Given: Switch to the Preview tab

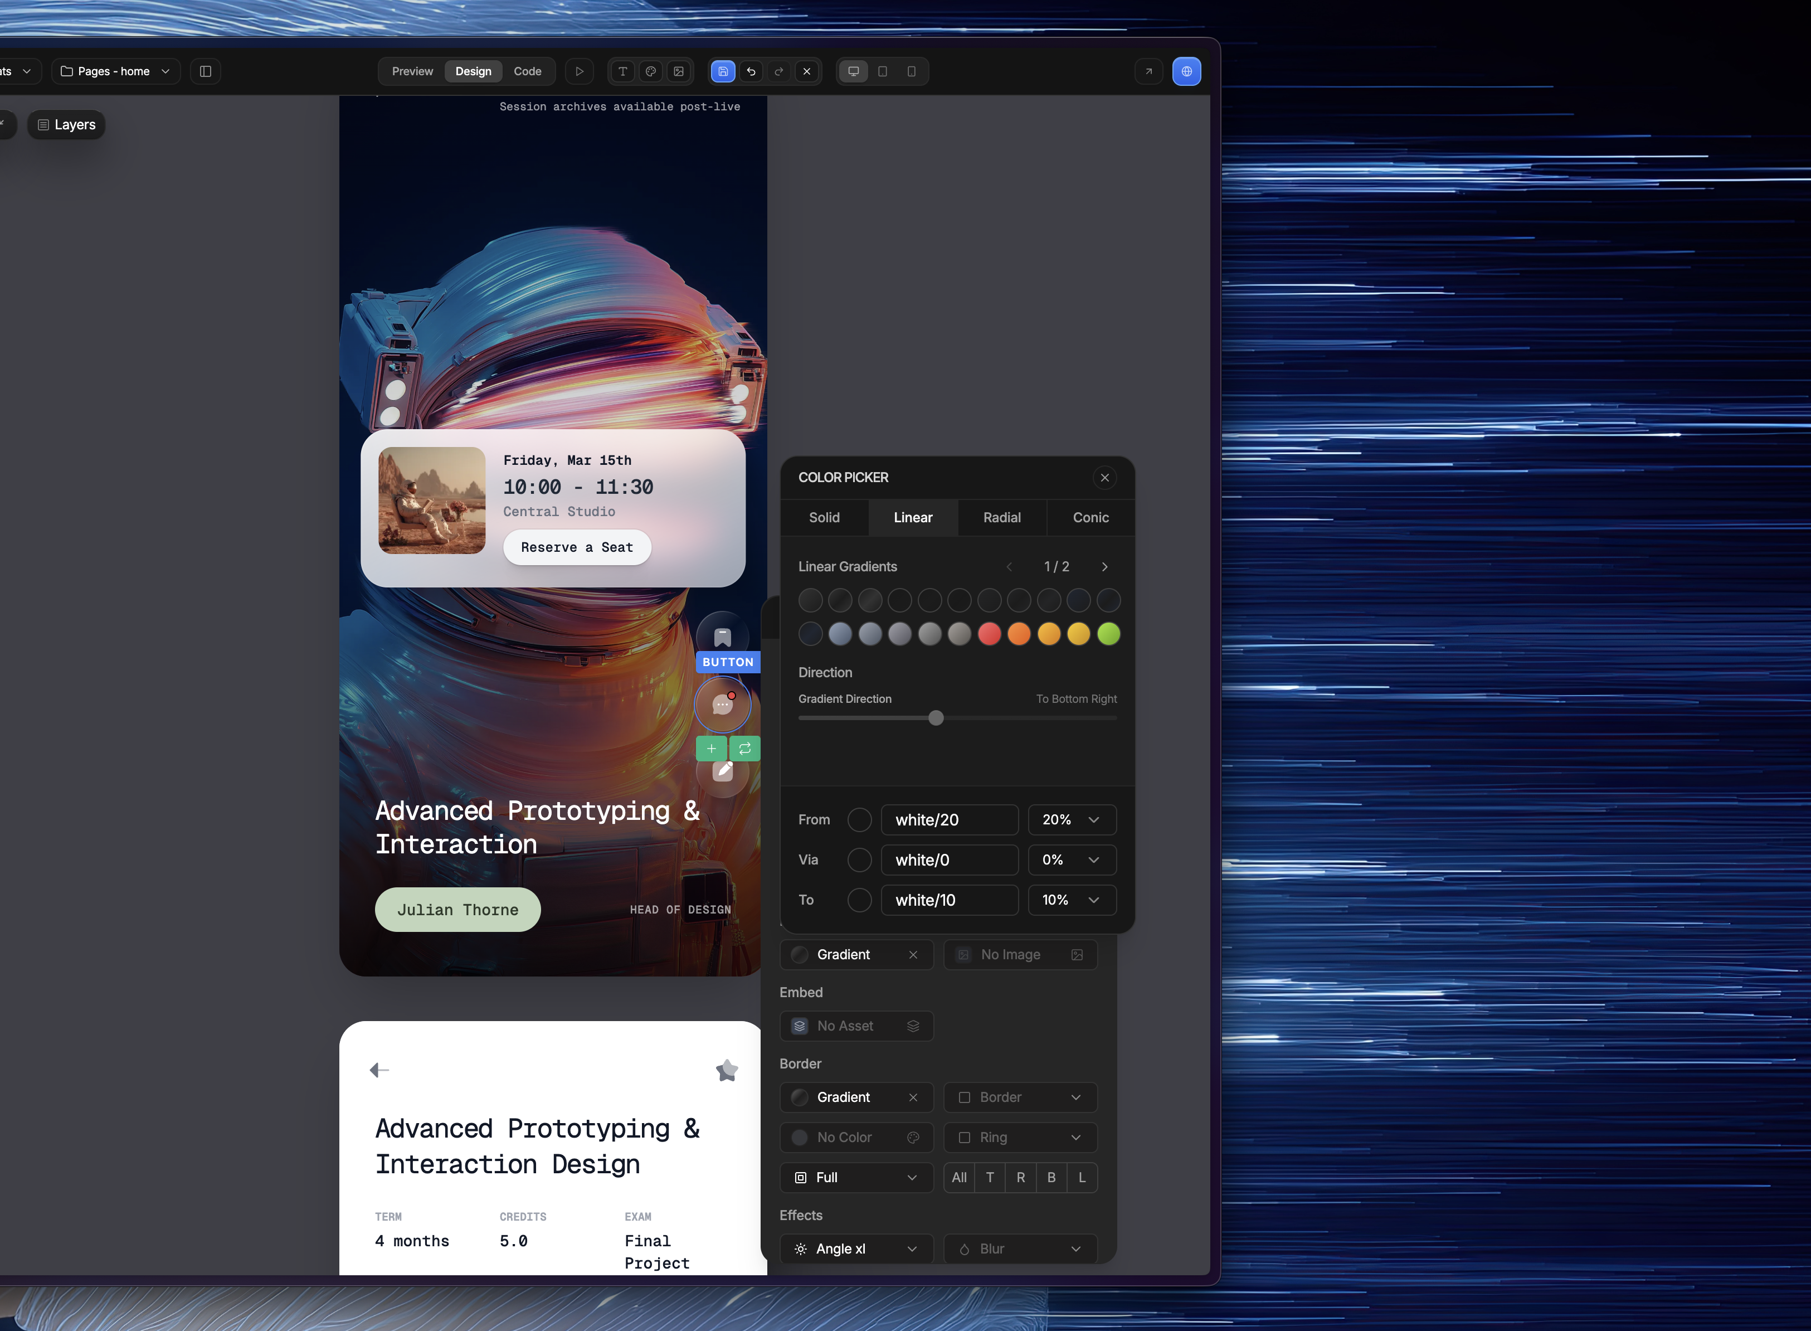Looking at the screenshot, I should point(412,71).
